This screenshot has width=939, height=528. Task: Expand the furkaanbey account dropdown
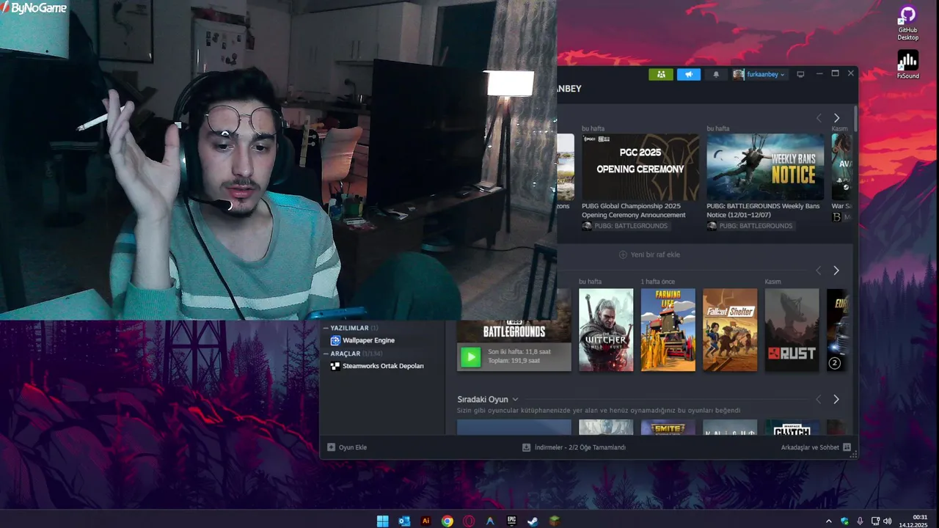[766, 74]
